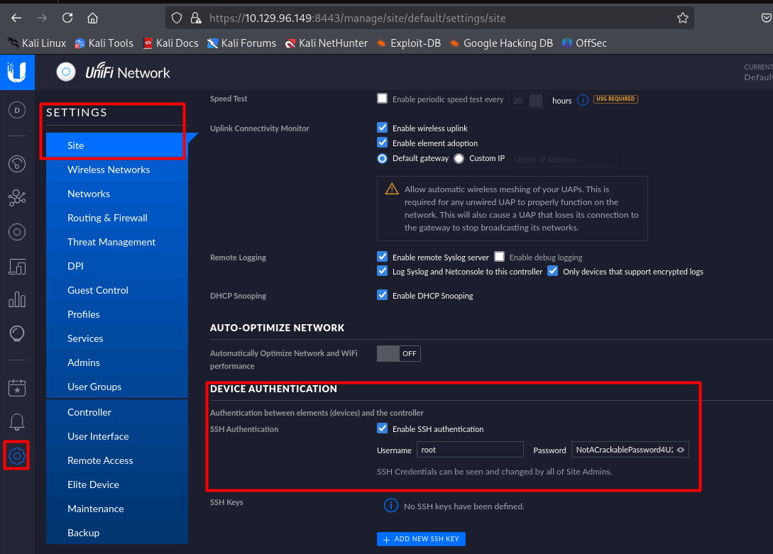Open the Statistics gauge sidebar icon

click(17, 163)
